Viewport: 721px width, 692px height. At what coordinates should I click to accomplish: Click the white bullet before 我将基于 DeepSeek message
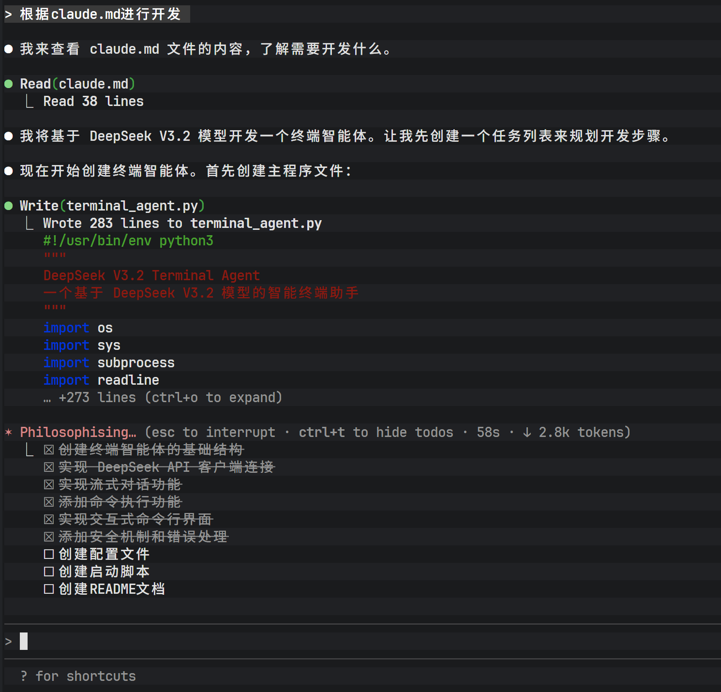tap(8, 136)
